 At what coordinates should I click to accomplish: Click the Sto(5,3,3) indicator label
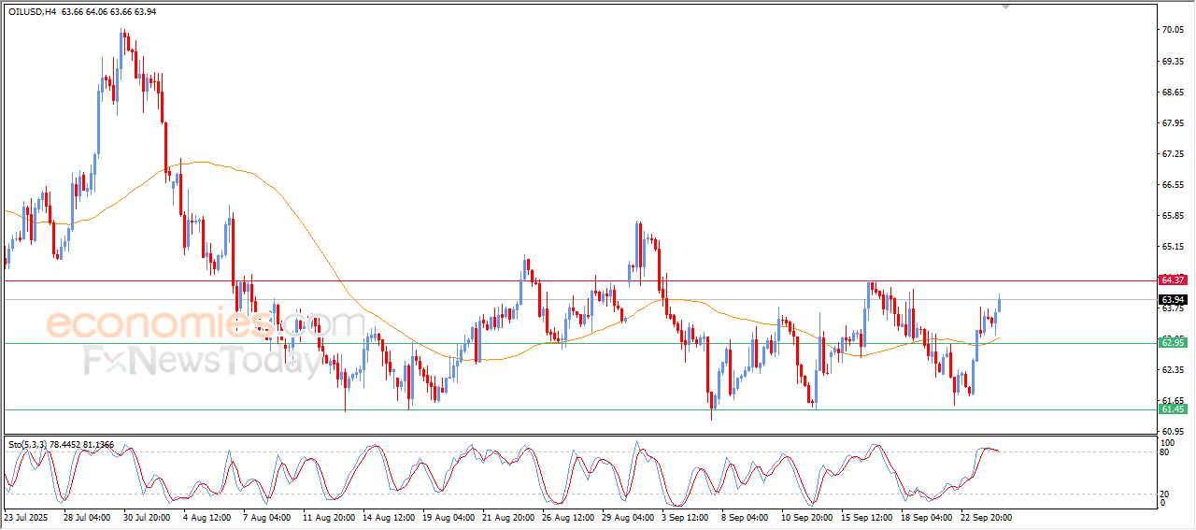tap(29, 444)
